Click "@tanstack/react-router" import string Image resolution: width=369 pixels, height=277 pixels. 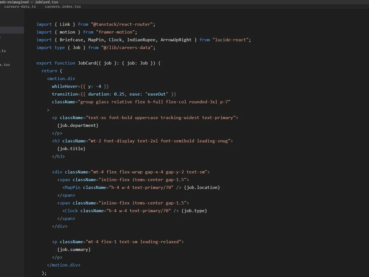[x=122, y=24]
